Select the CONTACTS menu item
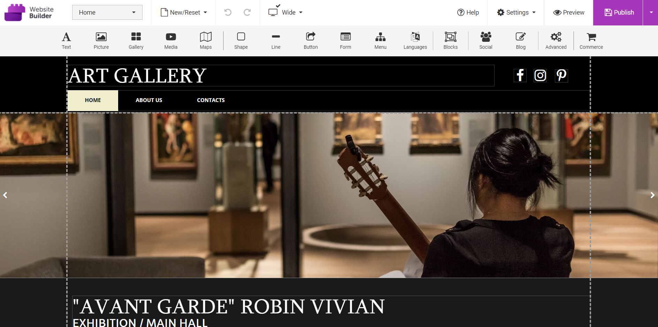This screenshot has width=658, height=327. pos(211,100)
